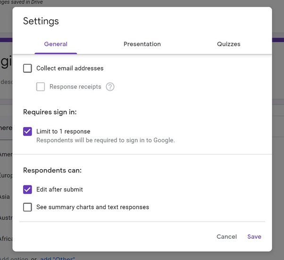Disable the Edit after submit checkbox

pyautogui.click(x=28, y=190)
